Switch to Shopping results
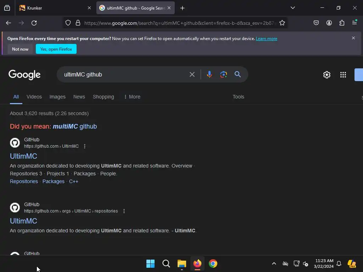Screen dimensions: 363x272 point(103,97)
